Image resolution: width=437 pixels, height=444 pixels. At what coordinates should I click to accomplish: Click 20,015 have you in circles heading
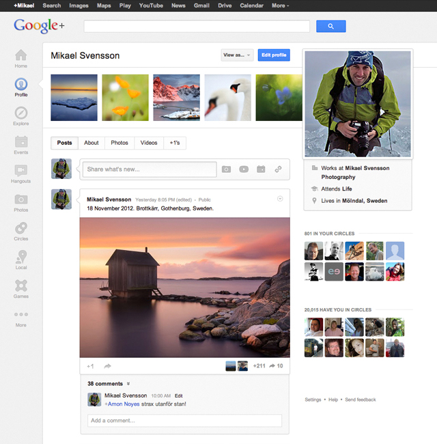click(x=338, y=310)
